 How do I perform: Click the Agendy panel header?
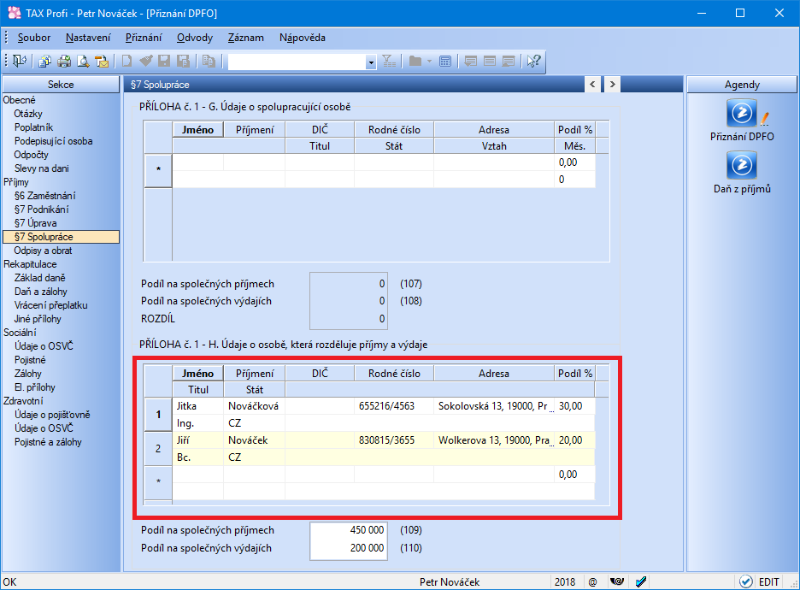(742, 85)
